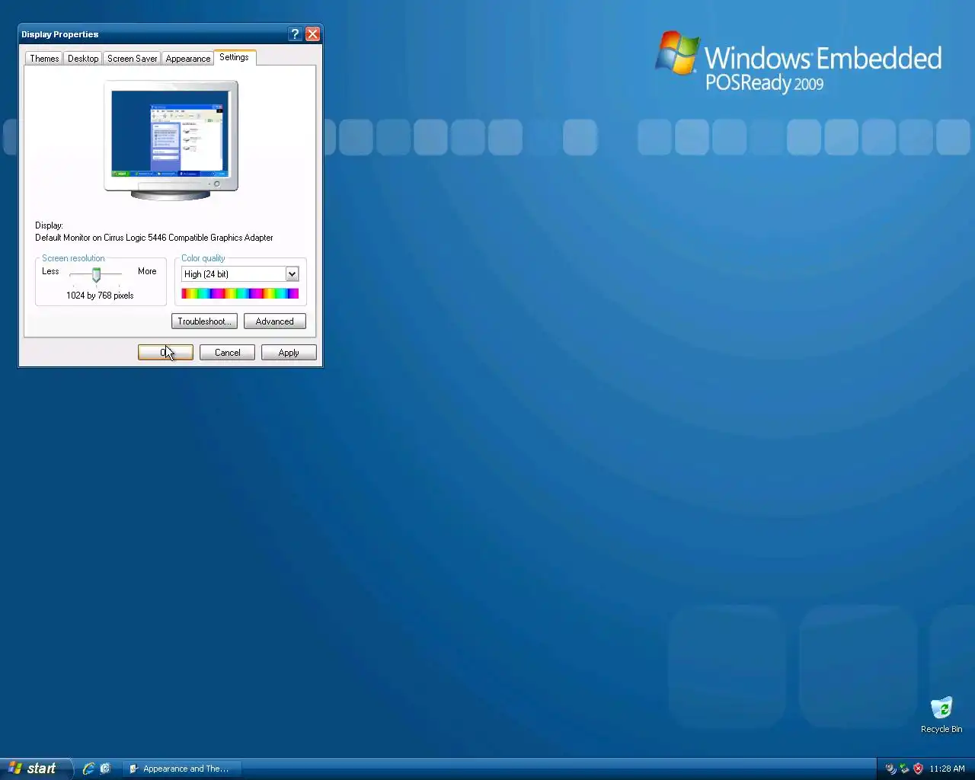This screenshot has width=975, height=780.
Task: Click the Color quality dropdown arrow
Action: (x=292, y=274)
